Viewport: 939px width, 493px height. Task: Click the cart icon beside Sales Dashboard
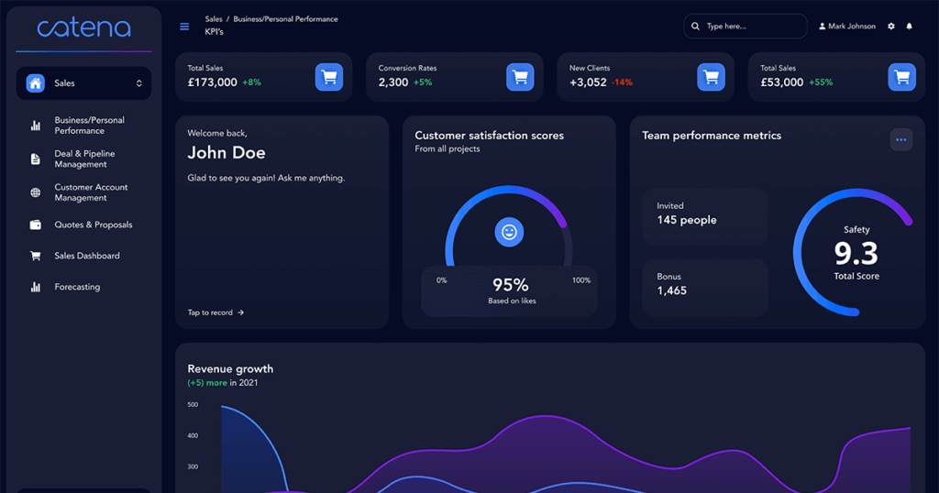36,256
